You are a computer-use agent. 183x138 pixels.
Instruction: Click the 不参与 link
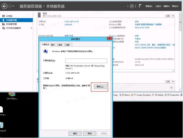coord(138,39)
